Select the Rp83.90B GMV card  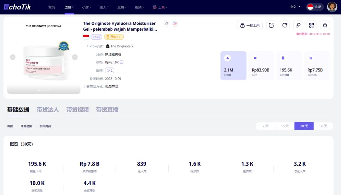261,65
